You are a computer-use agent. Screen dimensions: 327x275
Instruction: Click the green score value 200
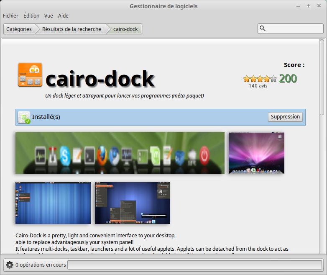288,79
